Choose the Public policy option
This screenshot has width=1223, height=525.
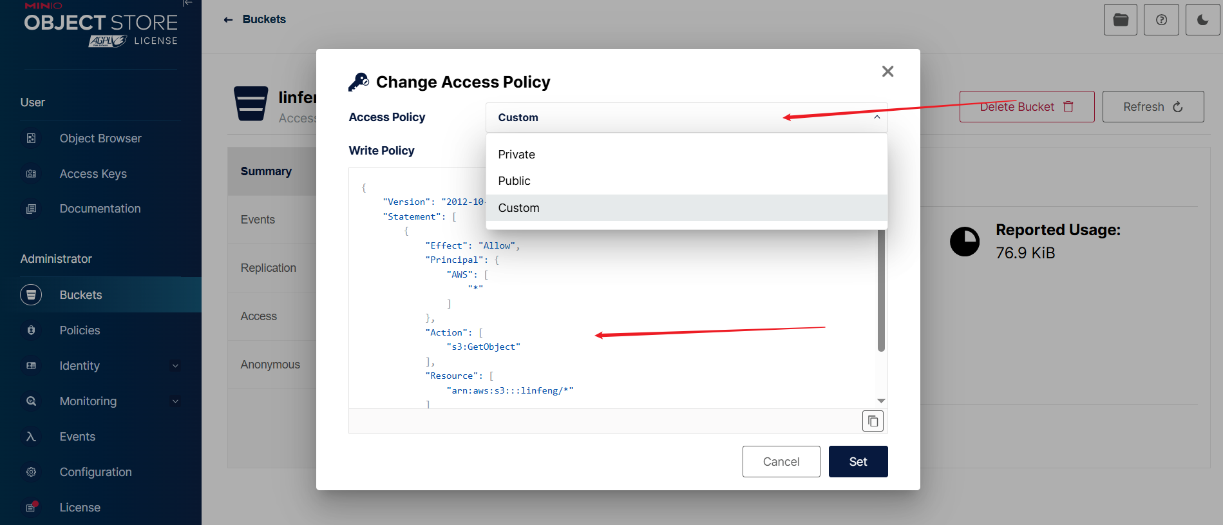(515, 181)
